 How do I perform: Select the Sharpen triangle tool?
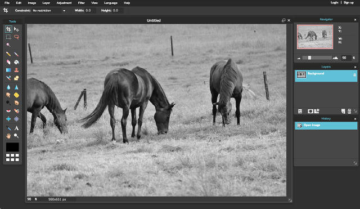coord(16,87)
